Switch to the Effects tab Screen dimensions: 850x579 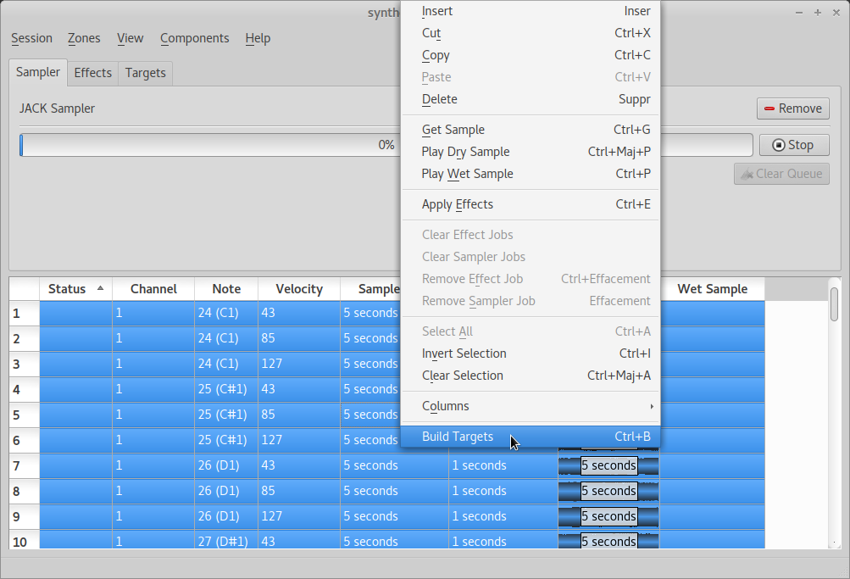pos(92,73)
